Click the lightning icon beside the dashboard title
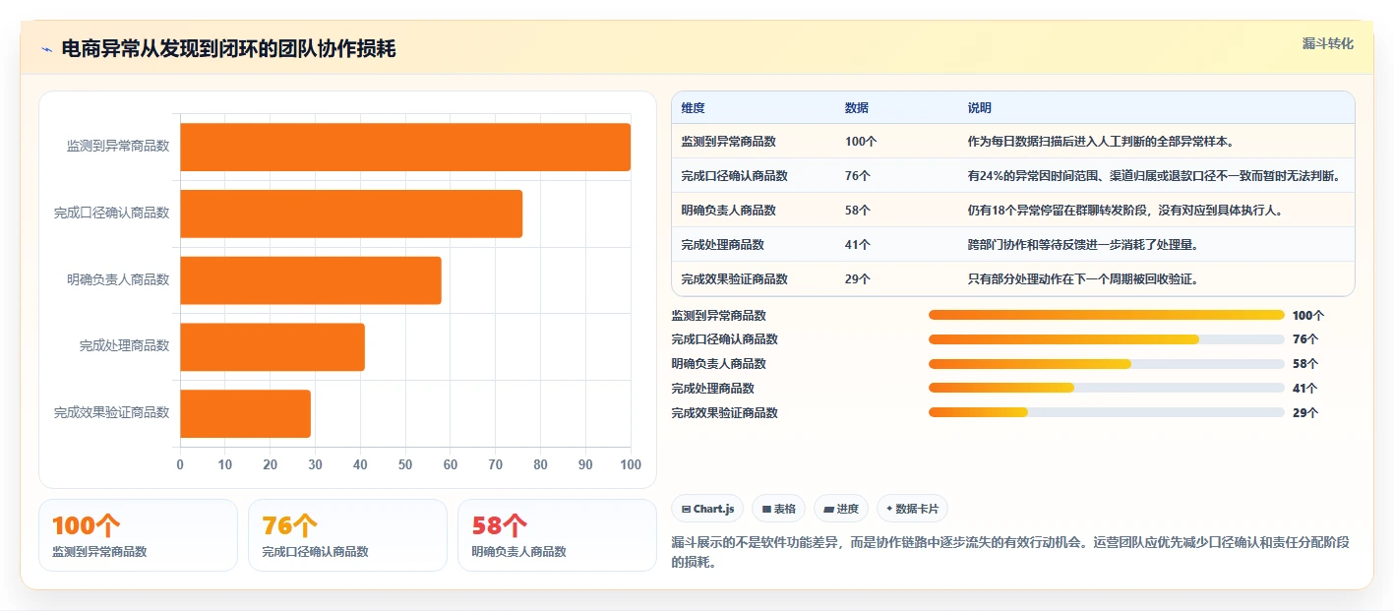The width and height of the screenshot is (1394, 611). coord(46,49)
